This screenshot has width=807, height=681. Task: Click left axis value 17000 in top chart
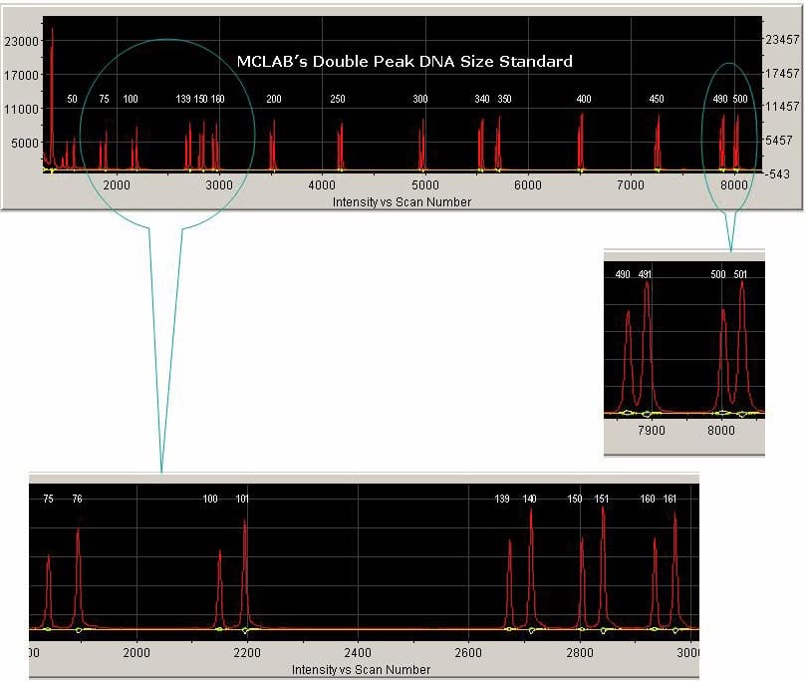(x=22, y=75)
